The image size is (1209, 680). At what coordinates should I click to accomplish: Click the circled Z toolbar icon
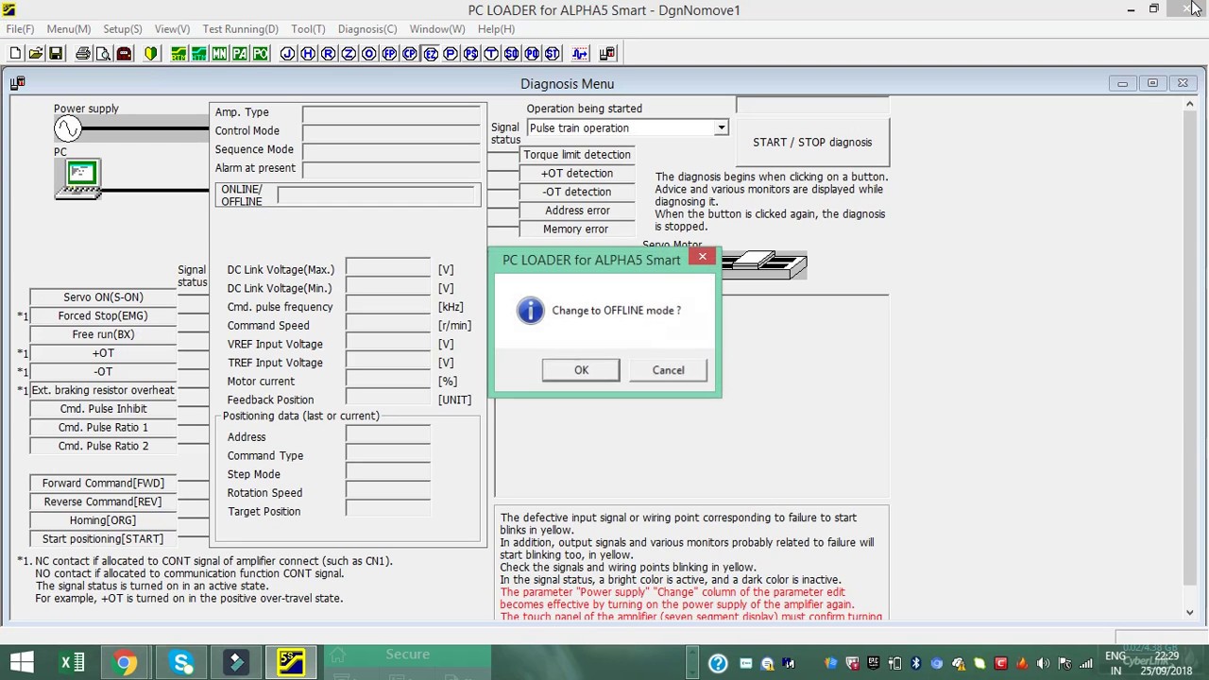(x=349, y=54)
